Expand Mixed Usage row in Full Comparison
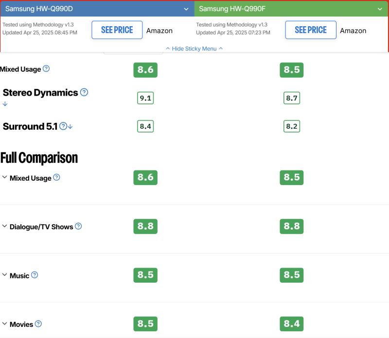 click(x=4, y=177)
